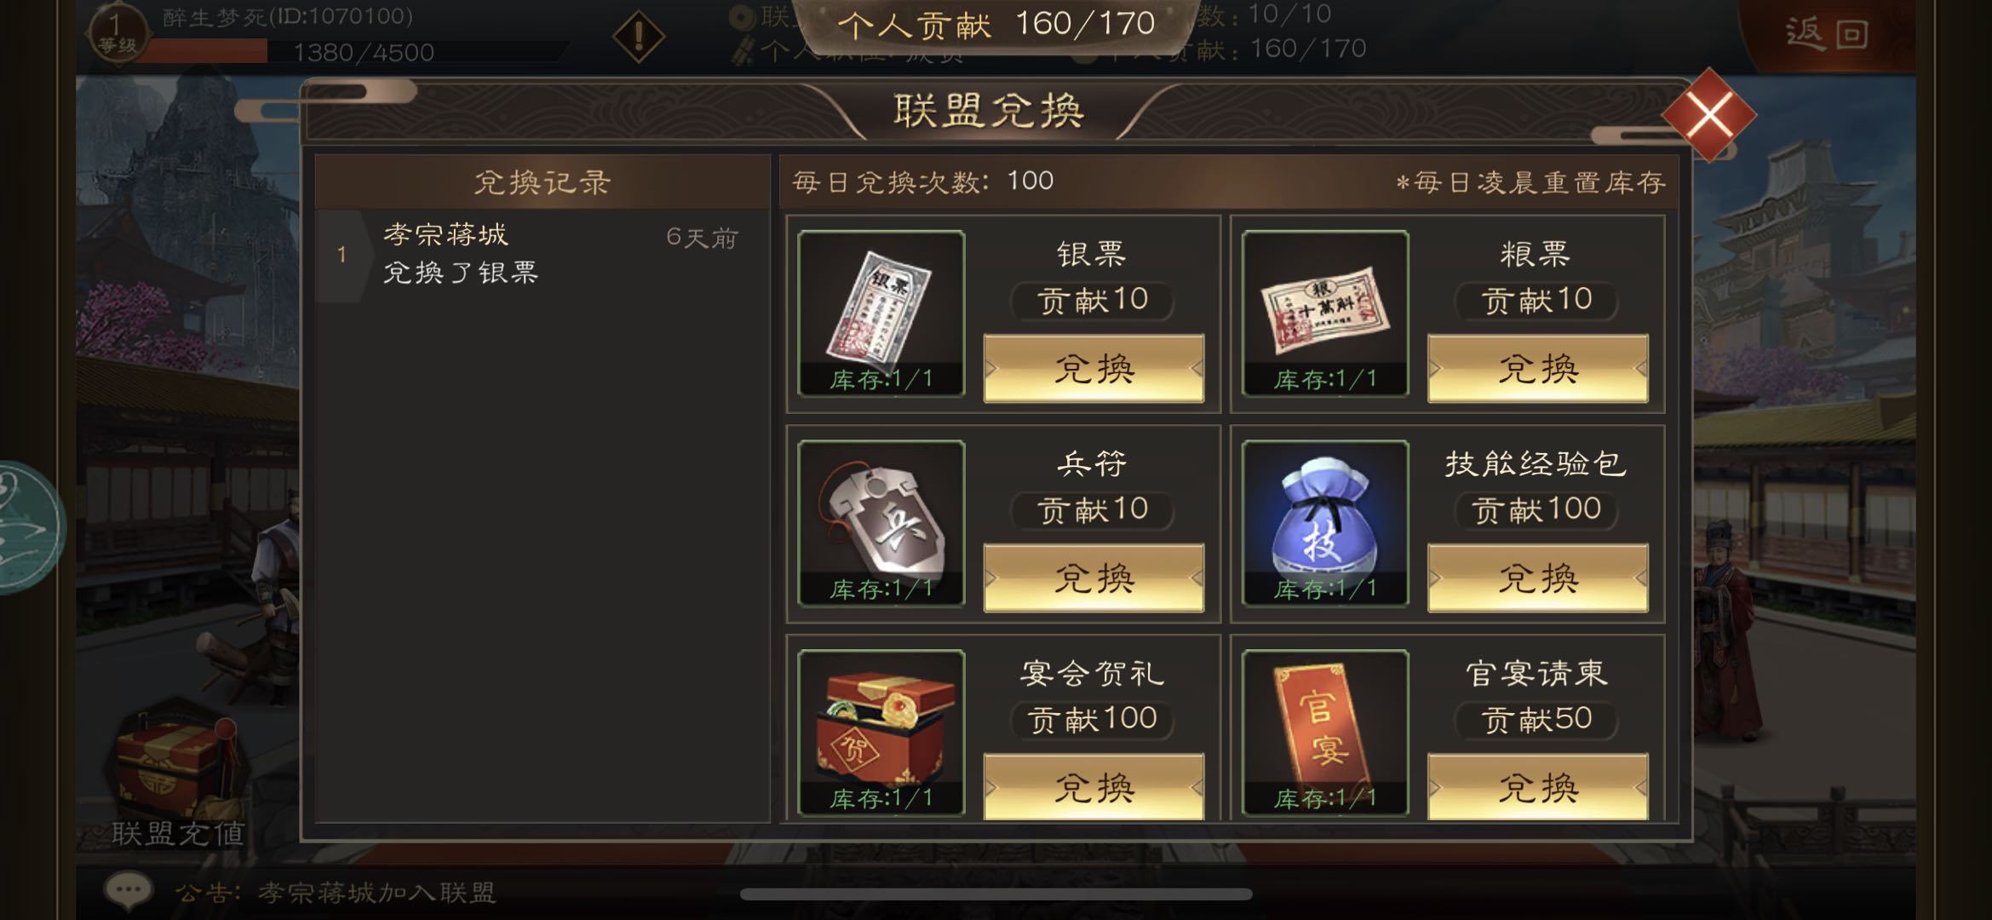The image size is (1992, 920).
Task: Exchange 银票 for 10 contribution
Action: [1094, 368]
